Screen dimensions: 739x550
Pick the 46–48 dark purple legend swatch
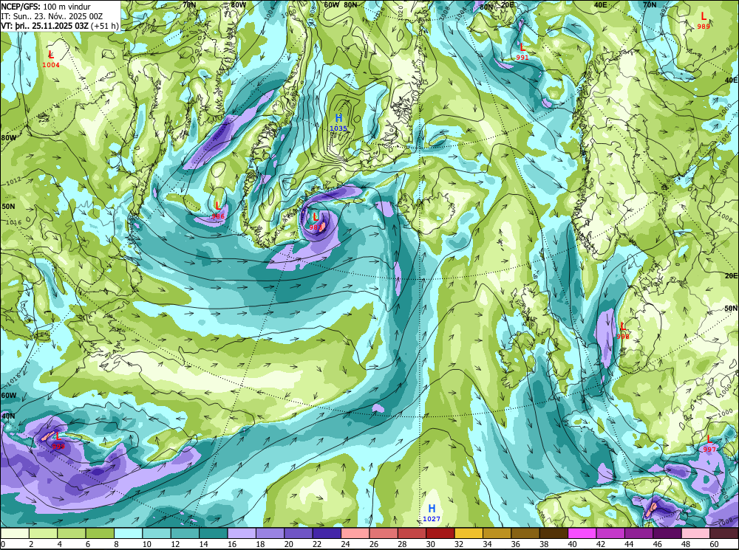667,533
